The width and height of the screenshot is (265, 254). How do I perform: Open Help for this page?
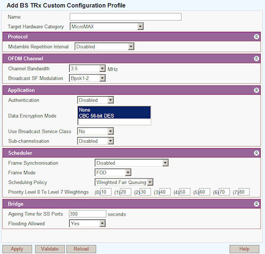[x=244, y=249]
